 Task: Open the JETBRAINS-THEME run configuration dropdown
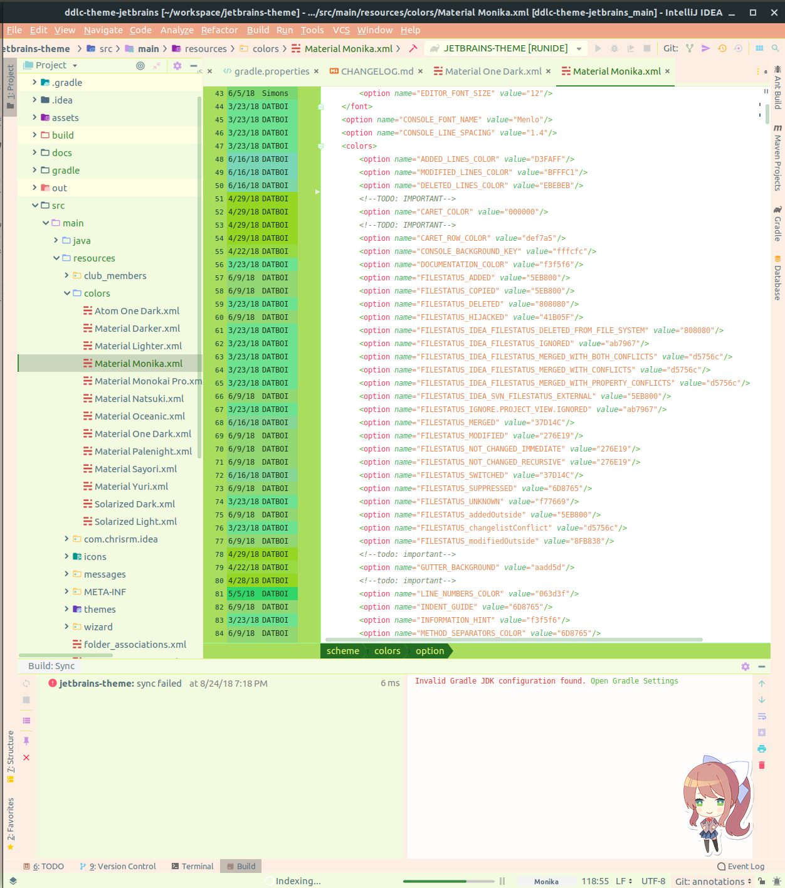[x=578, y=48]
